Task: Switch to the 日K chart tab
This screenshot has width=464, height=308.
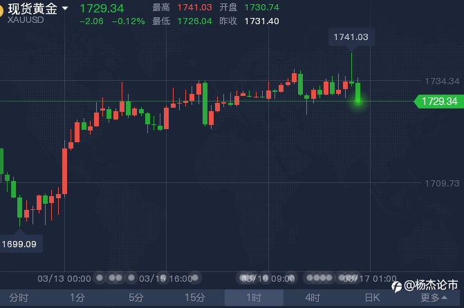Action: click(x=372, y=298)
